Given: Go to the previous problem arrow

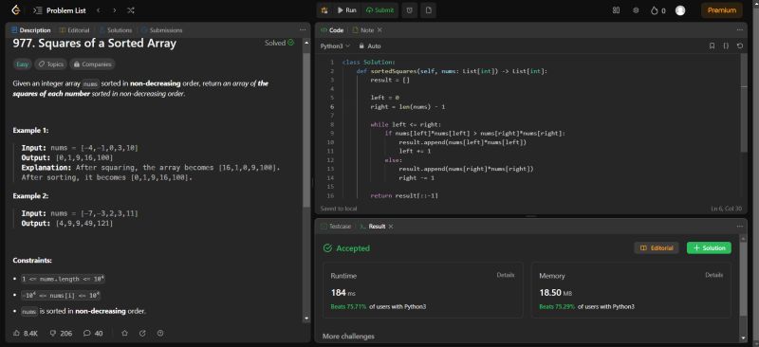Looking at the screenshot, I should (99, 10).
